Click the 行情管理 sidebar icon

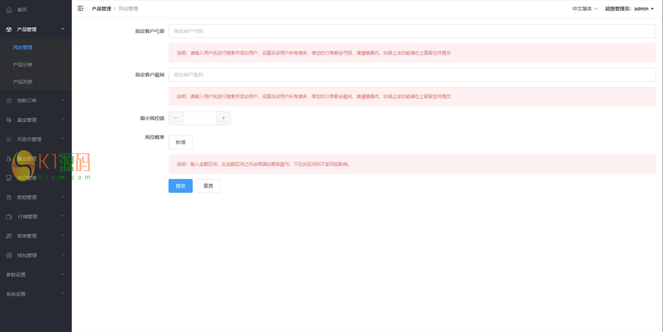pyautogui.click(x=9, y=217)
